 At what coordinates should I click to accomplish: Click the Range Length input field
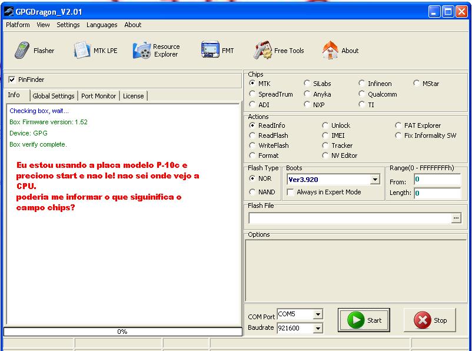[437, 193]
